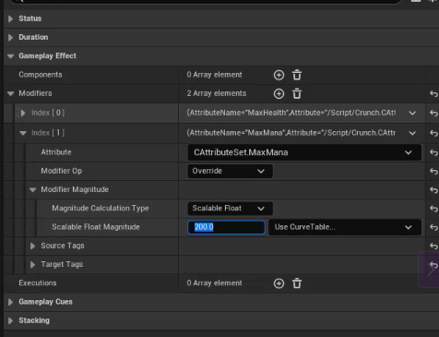
Task: Select the MaxMana modifier summary text
Action: 291,133
